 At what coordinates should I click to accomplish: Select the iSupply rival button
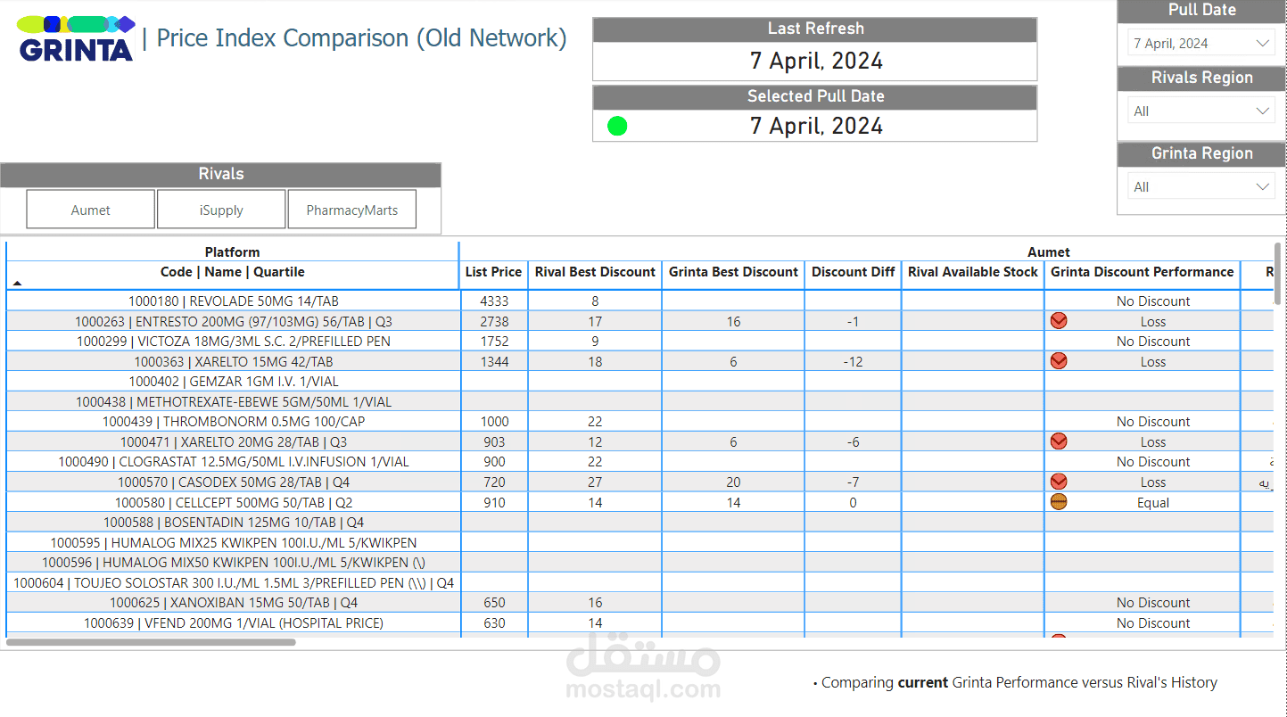[221, 210]
